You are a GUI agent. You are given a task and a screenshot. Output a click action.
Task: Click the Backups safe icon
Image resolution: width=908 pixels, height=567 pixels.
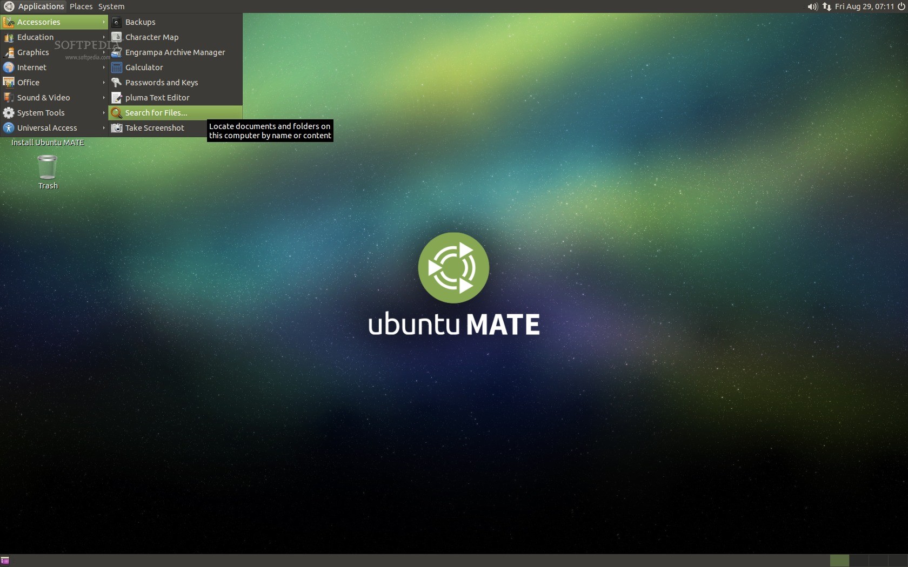pyautogui.click(x=117, y=22)
